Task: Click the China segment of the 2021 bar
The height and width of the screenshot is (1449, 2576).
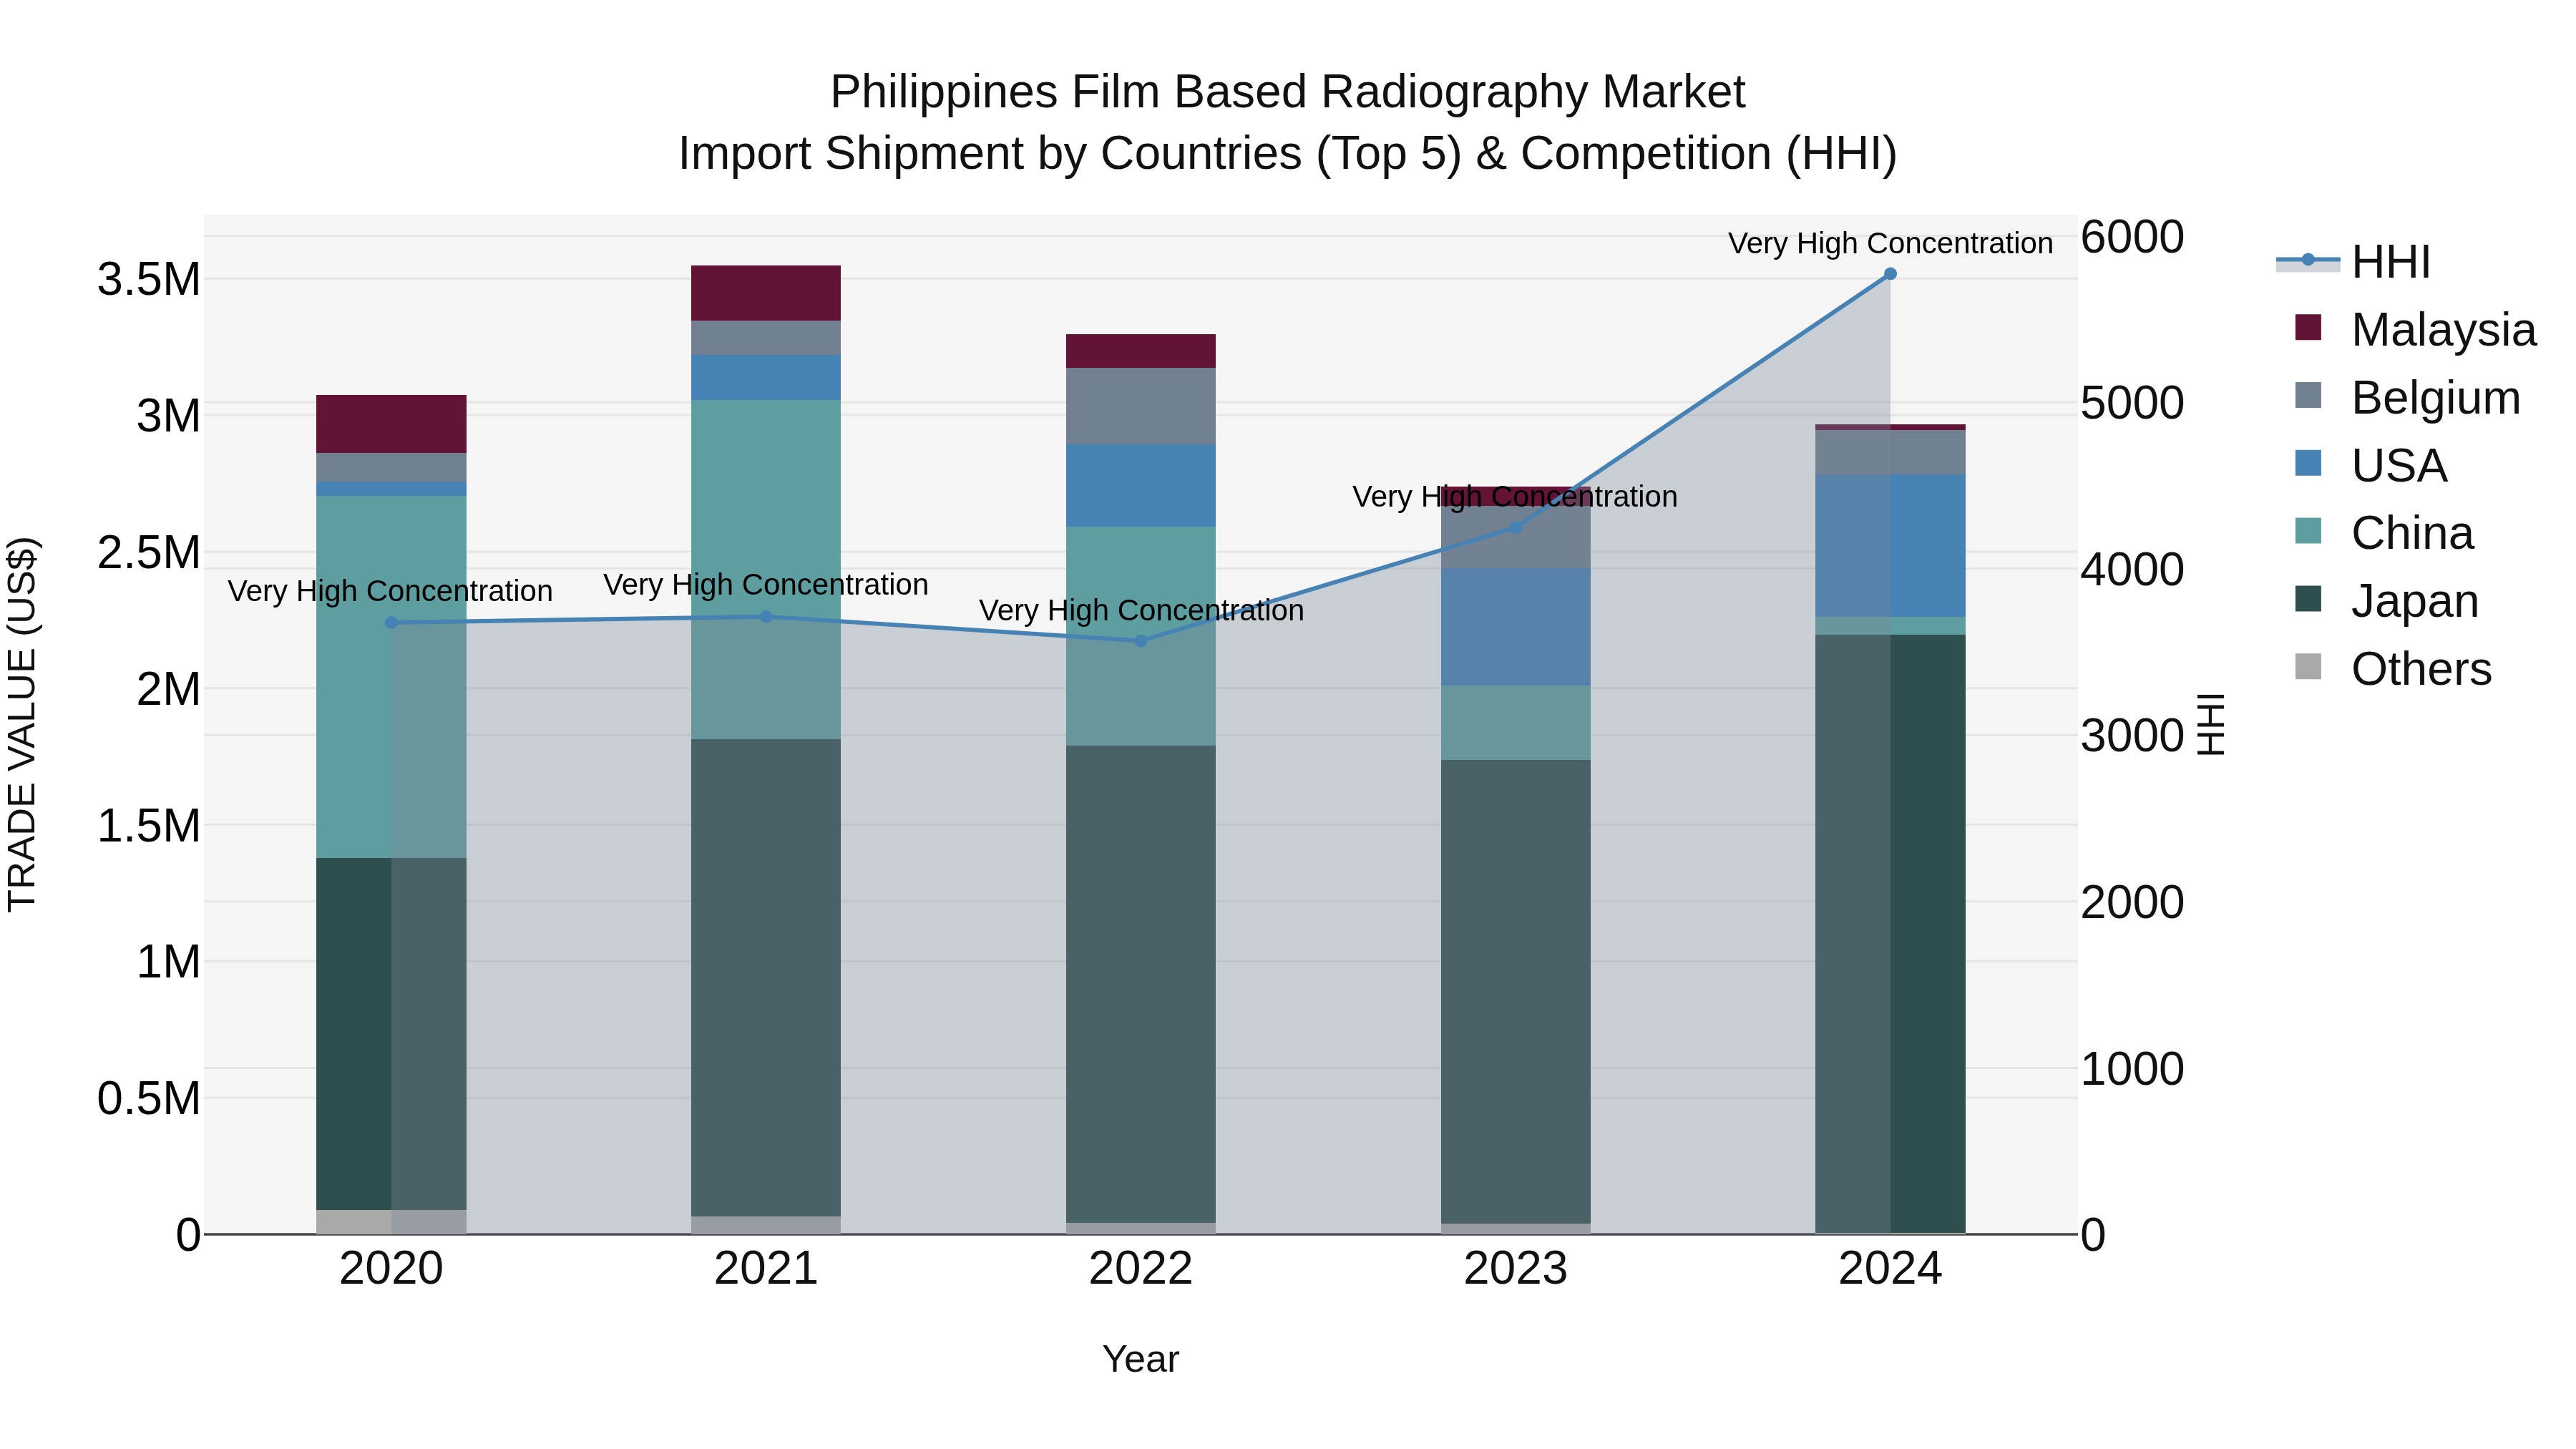Action: (x=766, y=570)
